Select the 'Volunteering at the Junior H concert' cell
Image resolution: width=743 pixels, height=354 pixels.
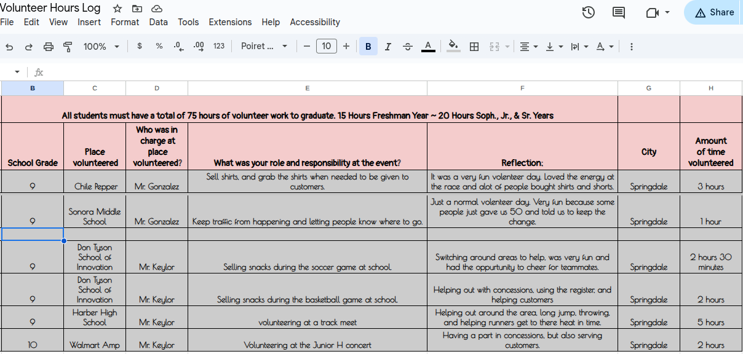(308, 340)
